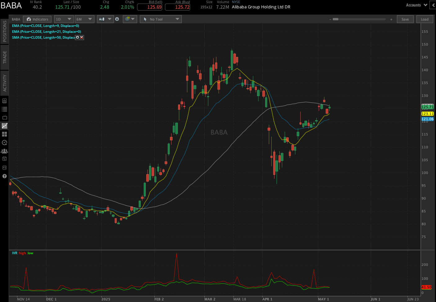The width and height of the screenshot is (436, 302).
Task: Open chart settings gear in toolbar
Action: click(x=117, y=19)
